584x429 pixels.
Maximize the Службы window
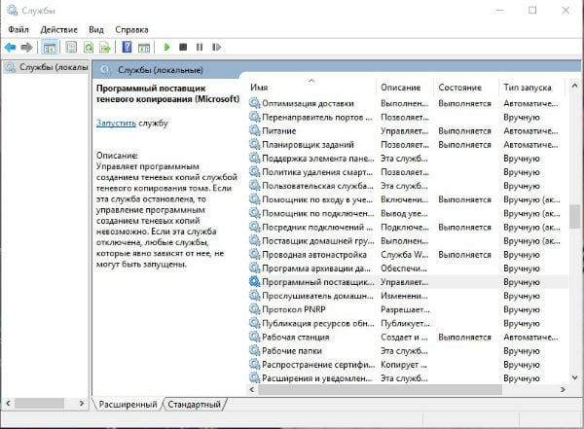click(x=532, y=10)
